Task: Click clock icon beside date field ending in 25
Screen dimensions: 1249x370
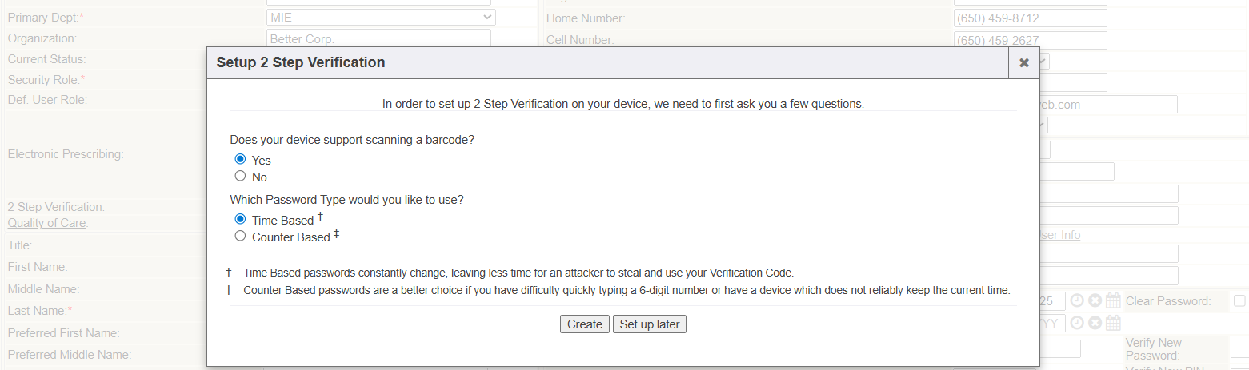Action: click(x=1077, y=301)
